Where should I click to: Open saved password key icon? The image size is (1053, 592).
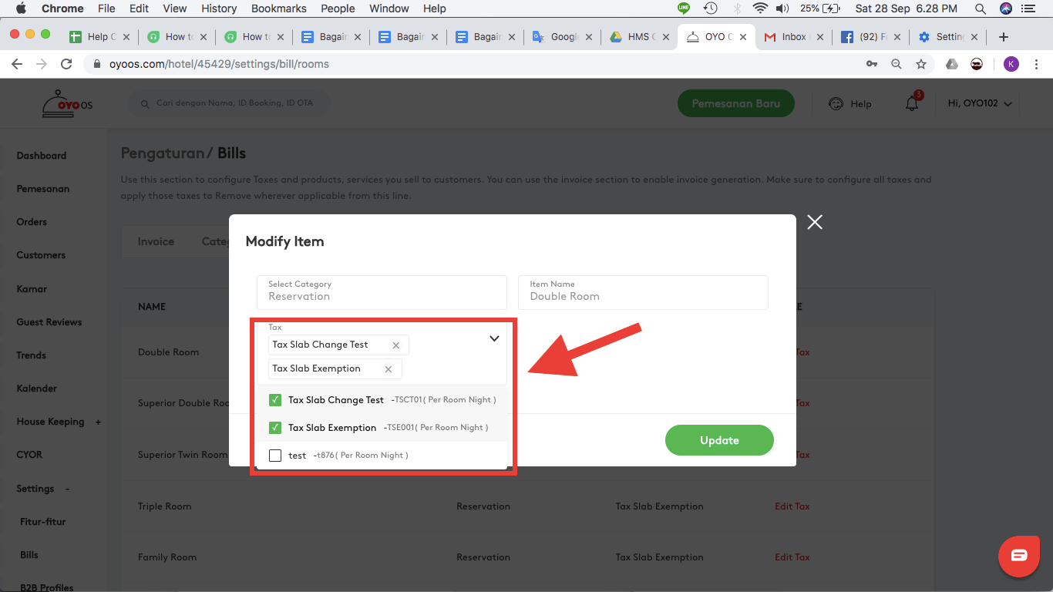click(x=872, y=64)
